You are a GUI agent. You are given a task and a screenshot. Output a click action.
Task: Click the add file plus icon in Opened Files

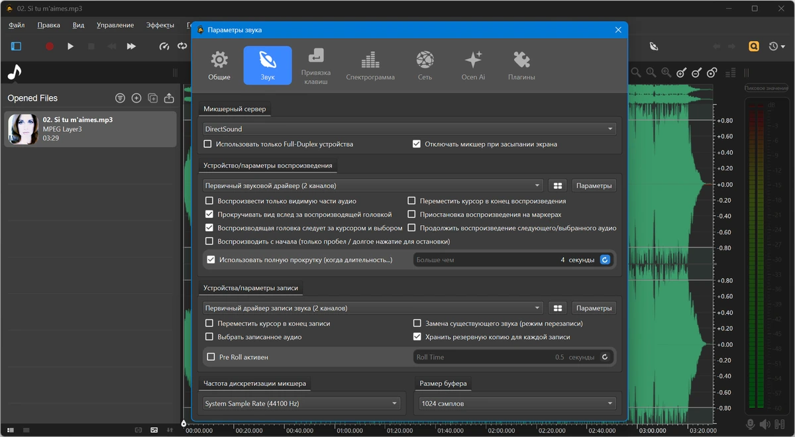136,98
